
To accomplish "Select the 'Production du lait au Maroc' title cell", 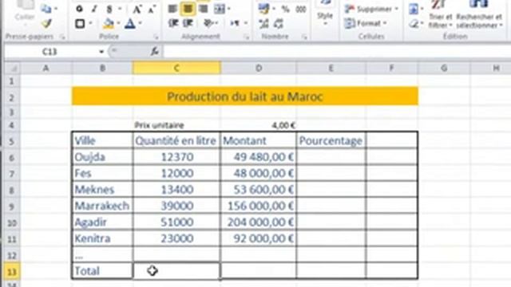I will pos(245,96).
